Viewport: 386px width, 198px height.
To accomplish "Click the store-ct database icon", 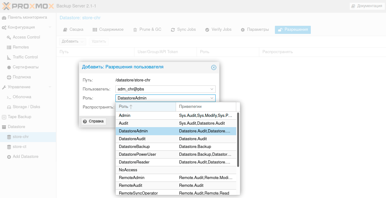I will (9, 147).
